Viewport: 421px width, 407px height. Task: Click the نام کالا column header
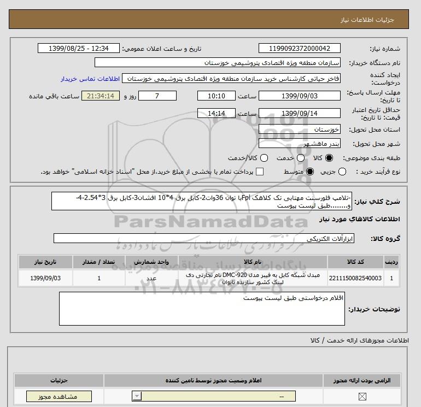tap(253, 262)
